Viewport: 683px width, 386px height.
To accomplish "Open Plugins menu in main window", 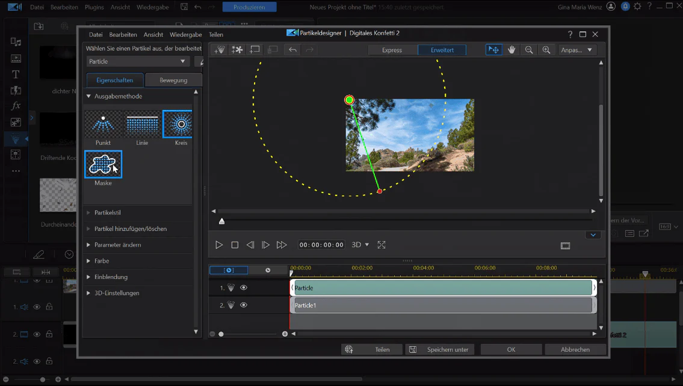I will point(94,7).
